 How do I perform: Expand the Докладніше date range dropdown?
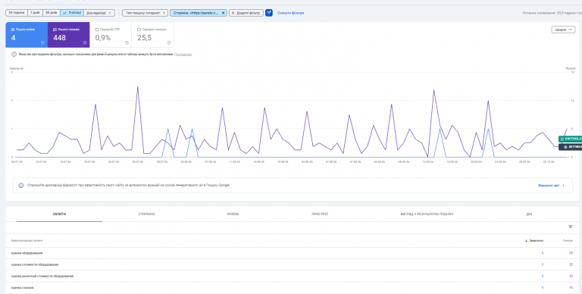coord(99,13)
